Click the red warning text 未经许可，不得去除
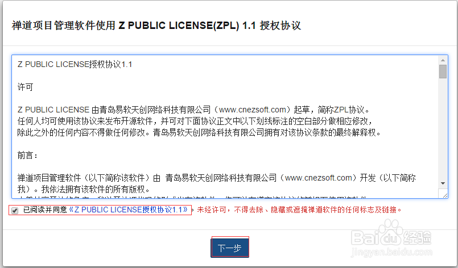 (x=299, y=210)
